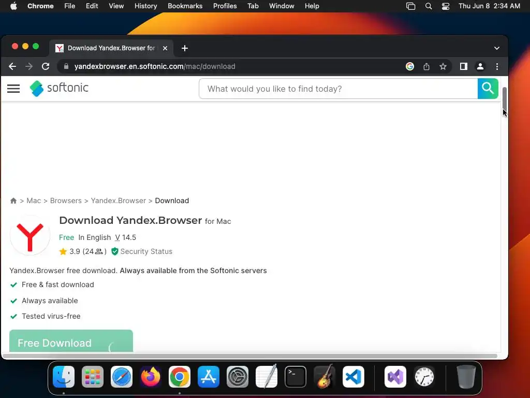Click the 'Download Yandex.Browser' heading
Viewport: 530px width, 398px height.
click(x=130, y=220)
